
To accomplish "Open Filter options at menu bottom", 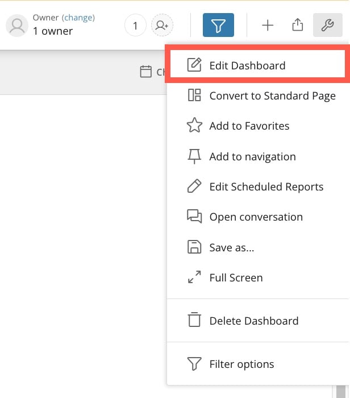I will point(258,364).
